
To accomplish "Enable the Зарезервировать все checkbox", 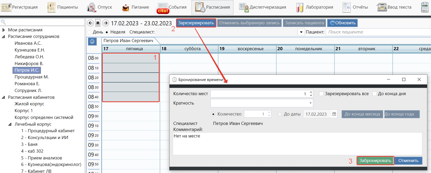I will [321, 94].
